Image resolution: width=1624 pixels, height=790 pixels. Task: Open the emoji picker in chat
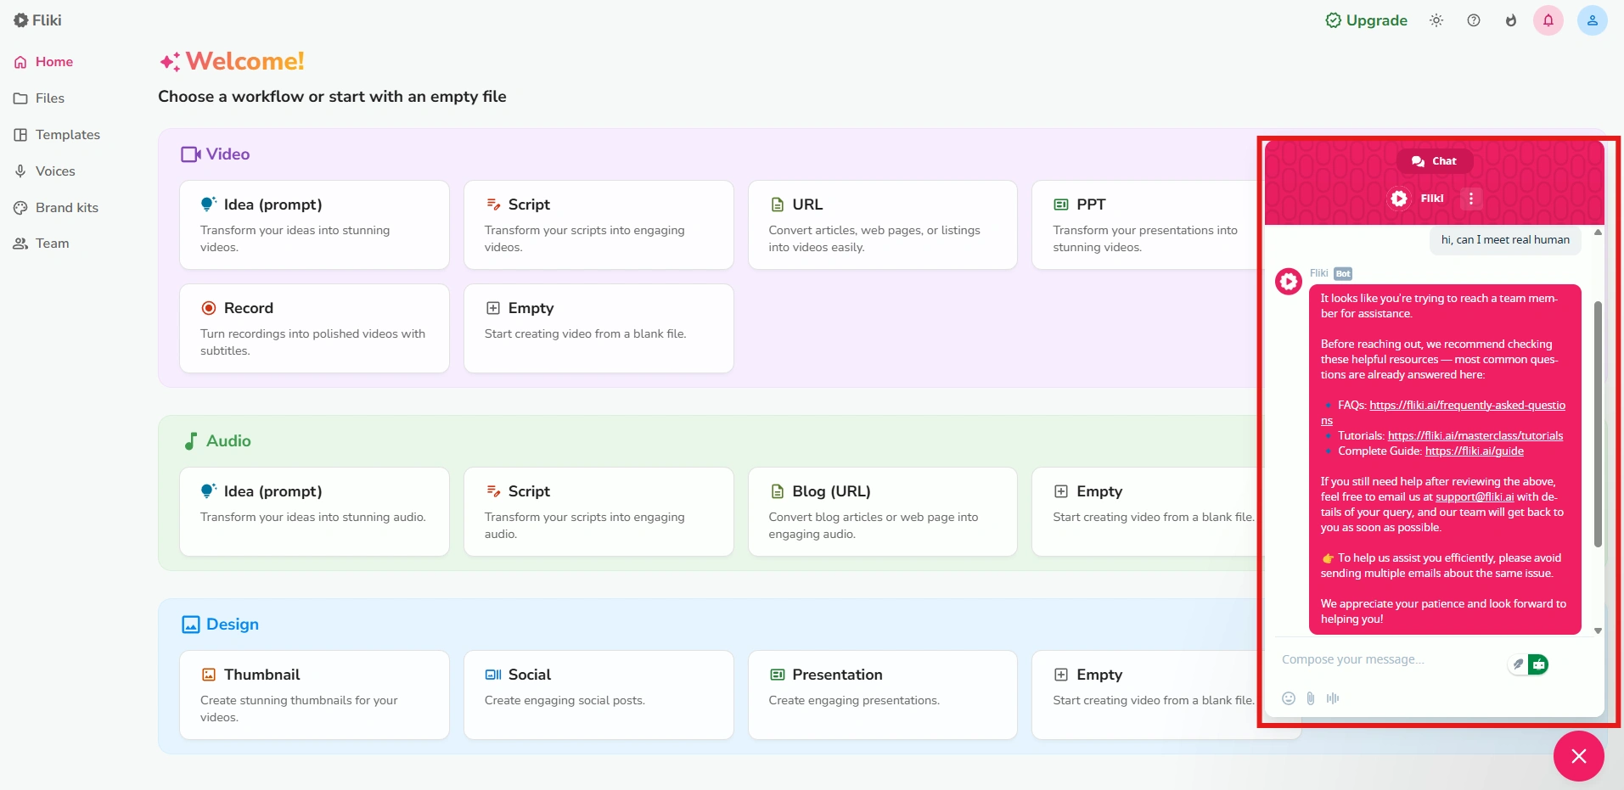point(1289,698)
